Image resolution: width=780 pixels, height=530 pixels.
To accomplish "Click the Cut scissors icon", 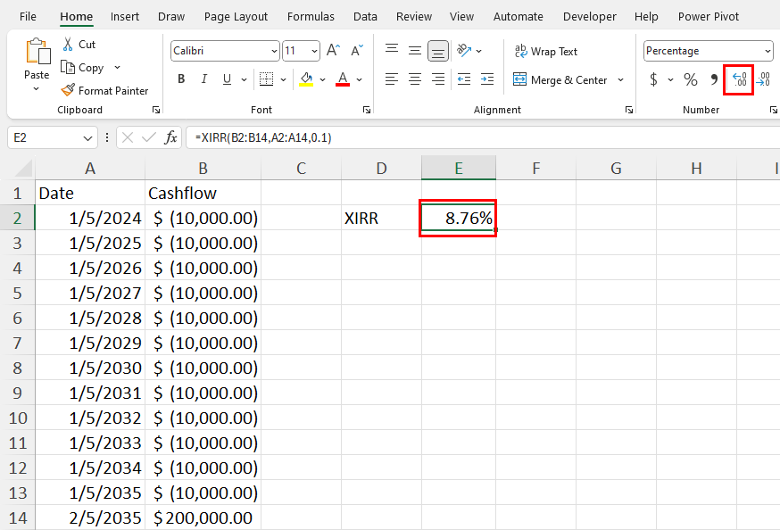I will (x=68, y=45).
